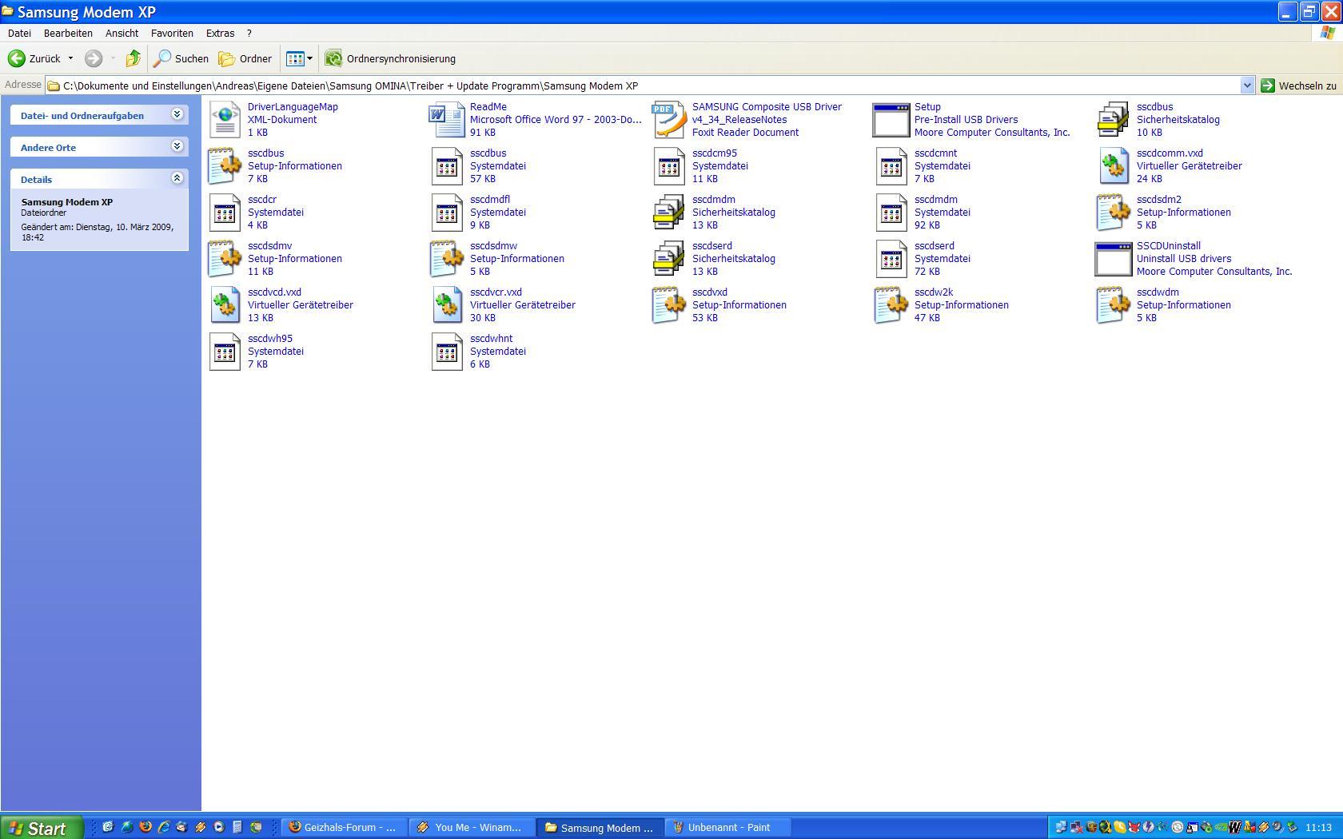Viewport: 1343px width, 839px height.
Task: Select the sscdwhnt Systemdatei icon
Action: (x=447, y=352)
